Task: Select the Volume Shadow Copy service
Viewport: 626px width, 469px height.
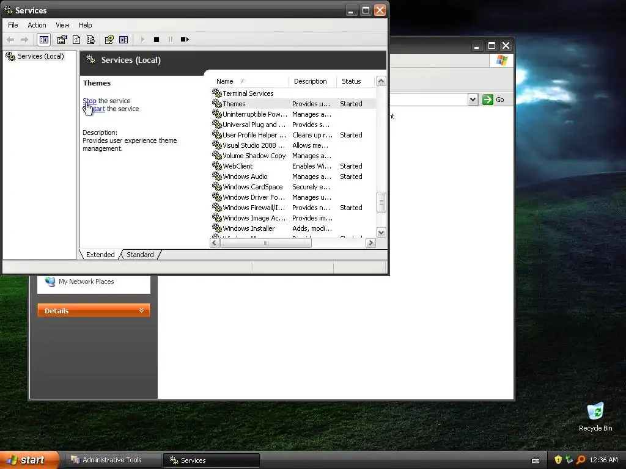Action: click(x=293, y=156)
